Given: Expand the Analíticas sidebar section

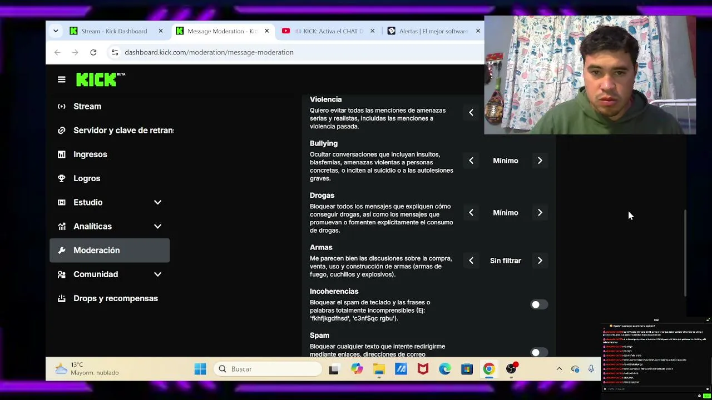Looking at the screenshot, I should pos(157,226).
